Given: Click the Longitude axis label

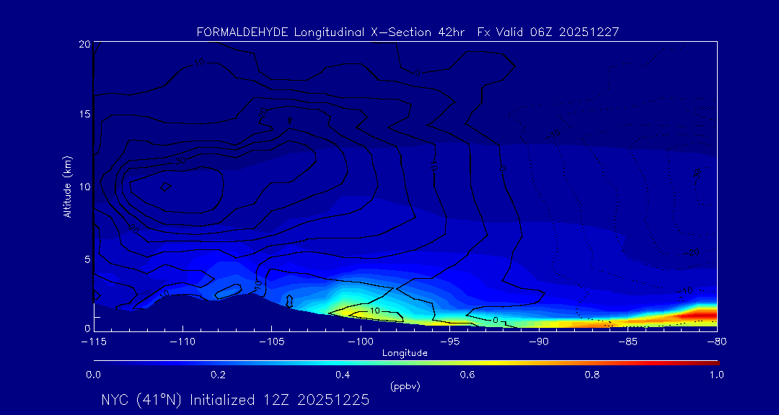Looking at the screenshot, I should pos(405,353).
